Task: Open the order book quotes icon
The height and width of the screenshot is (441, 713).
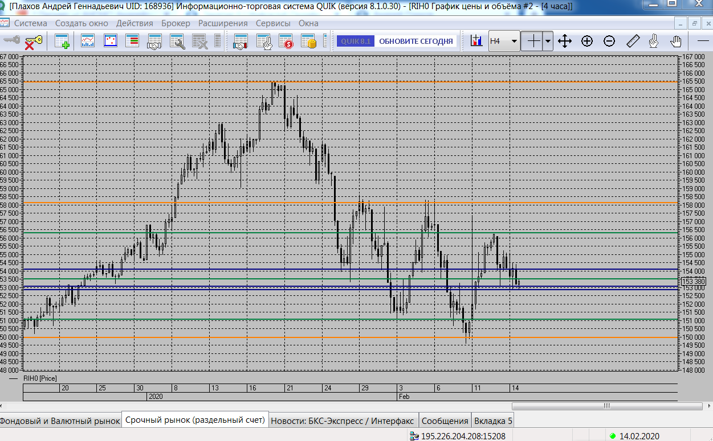Action: click(x=132, y=41)
